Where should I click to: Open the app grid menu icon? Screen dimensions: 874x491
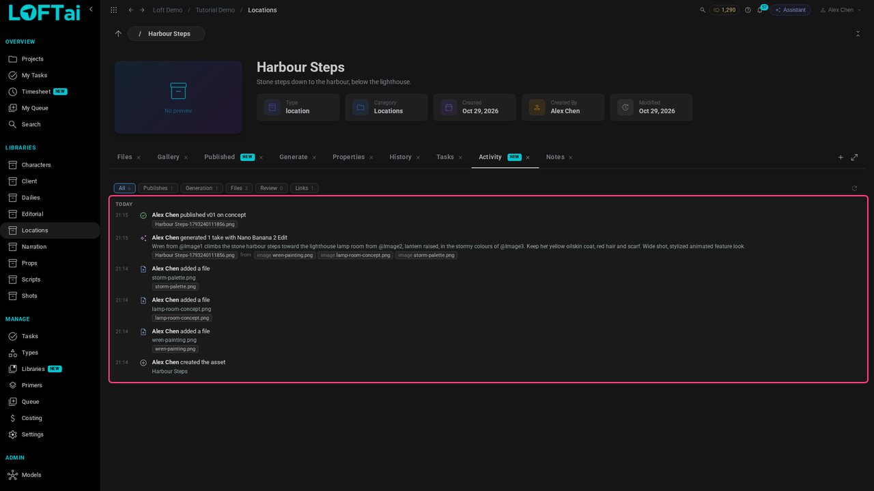coord(113,10)
